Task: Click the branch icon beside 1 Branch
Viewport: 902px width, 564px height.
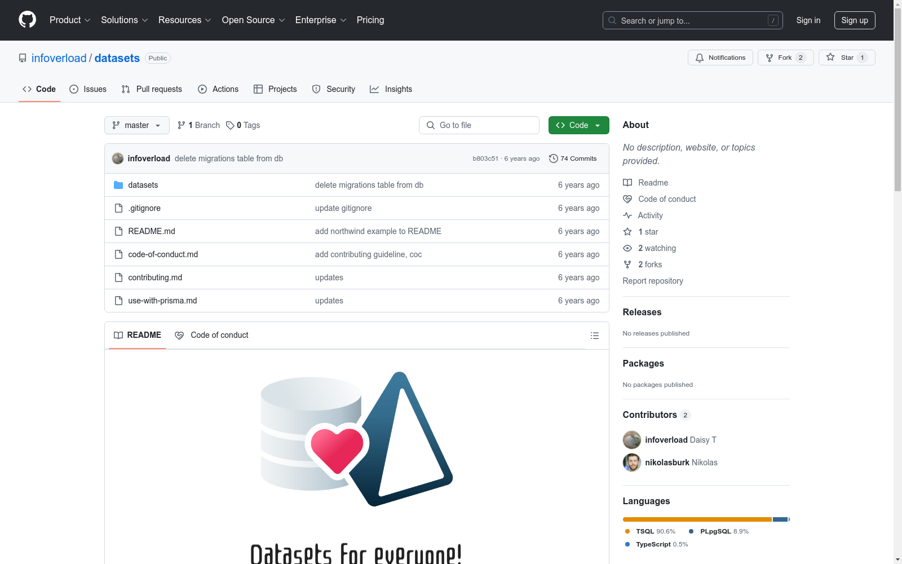Action: [x=182, y=125]
